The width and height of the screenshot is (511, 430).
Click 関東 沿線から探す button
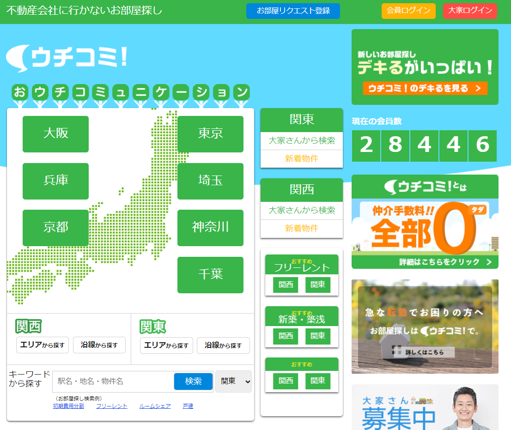coord(223,345)
